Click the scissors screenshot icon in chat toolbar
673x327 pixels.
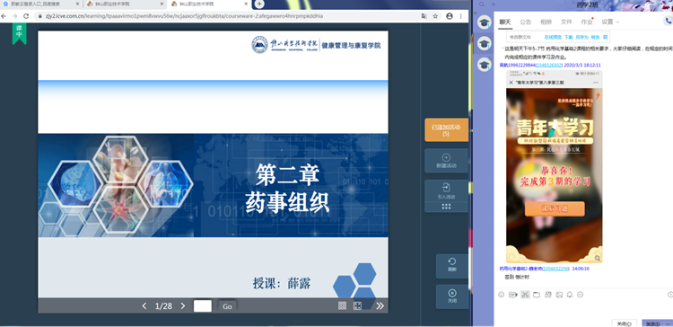[x=525, y=295]
